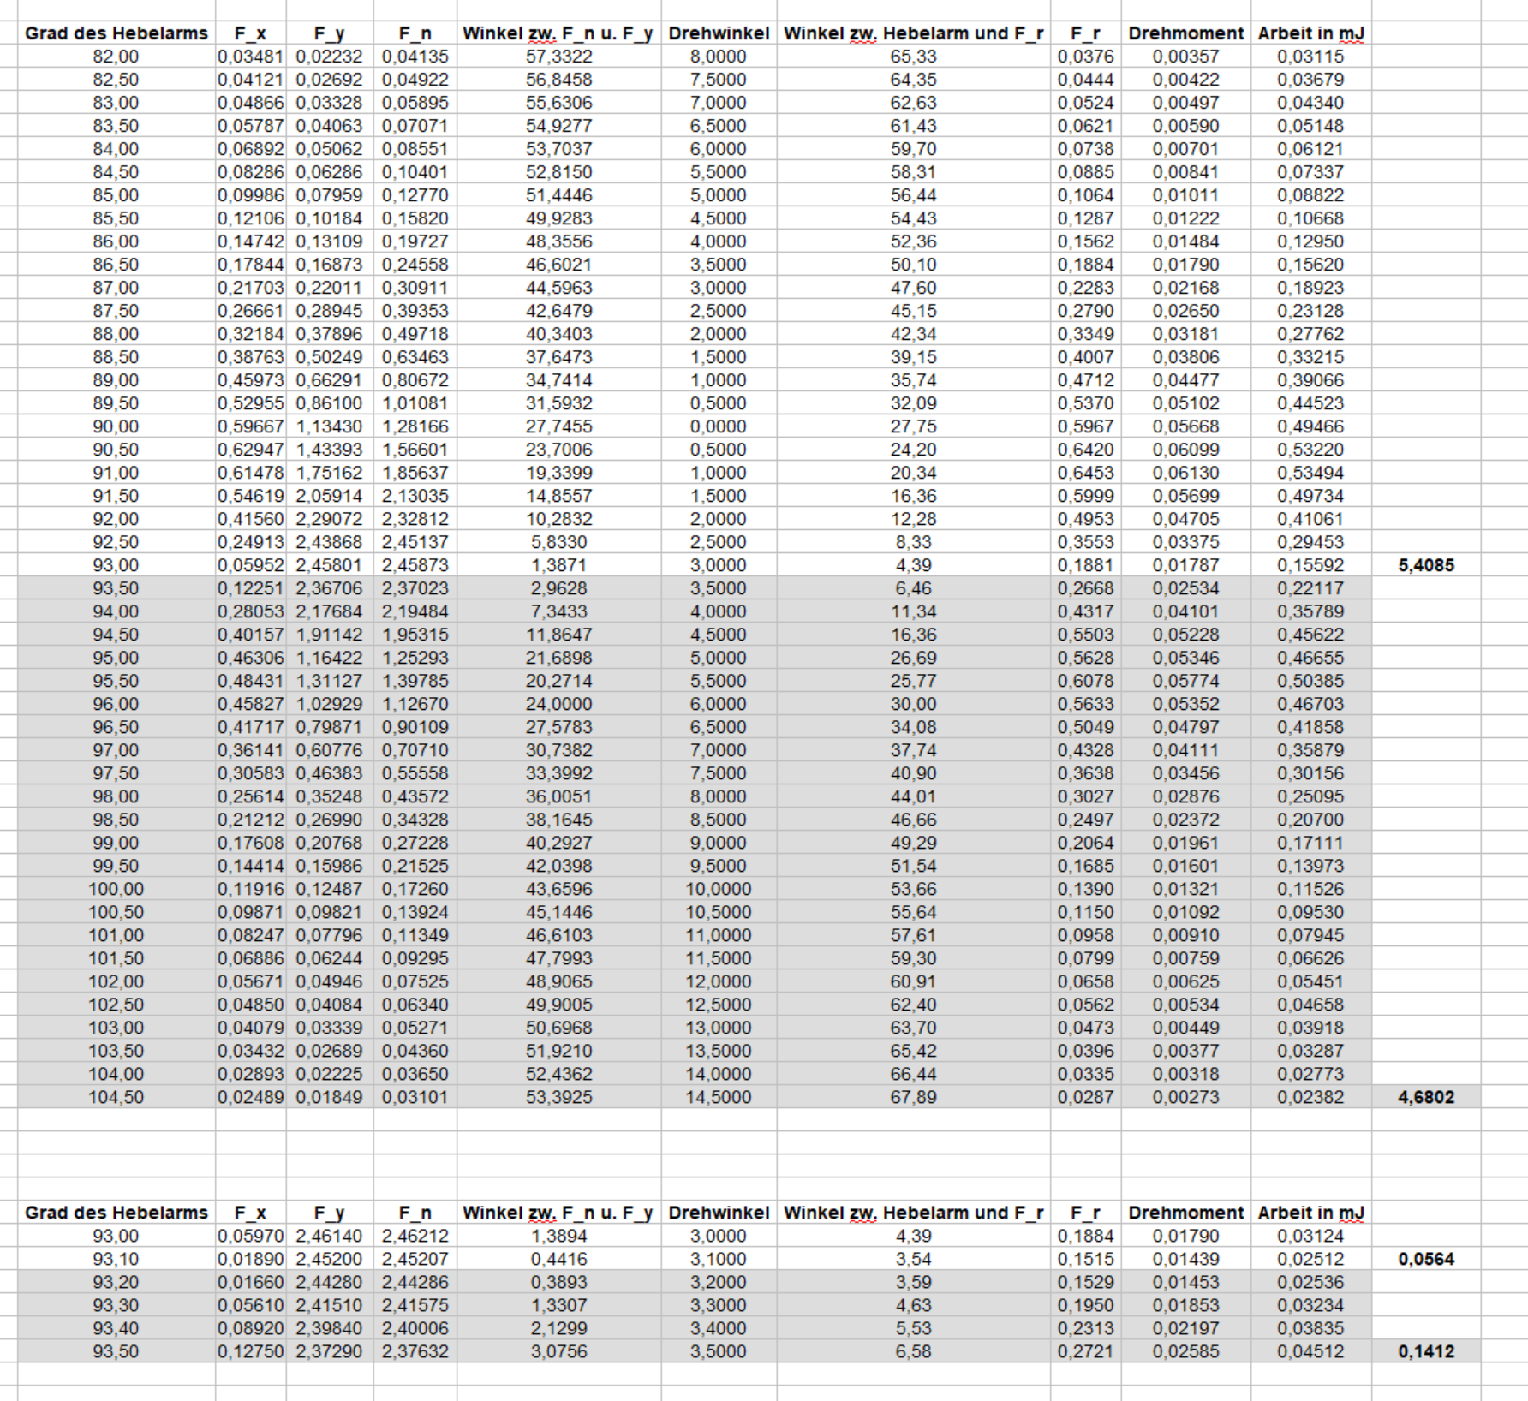Screen dimensions: 1528x1401
Task: Select Drehwinkel value 3,1000
Action: [718, 1259]
